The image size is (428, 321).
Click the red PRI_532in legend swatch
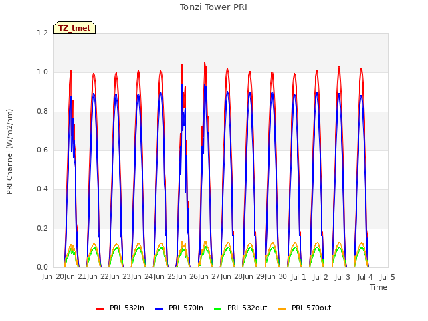[x=100, y=309]
